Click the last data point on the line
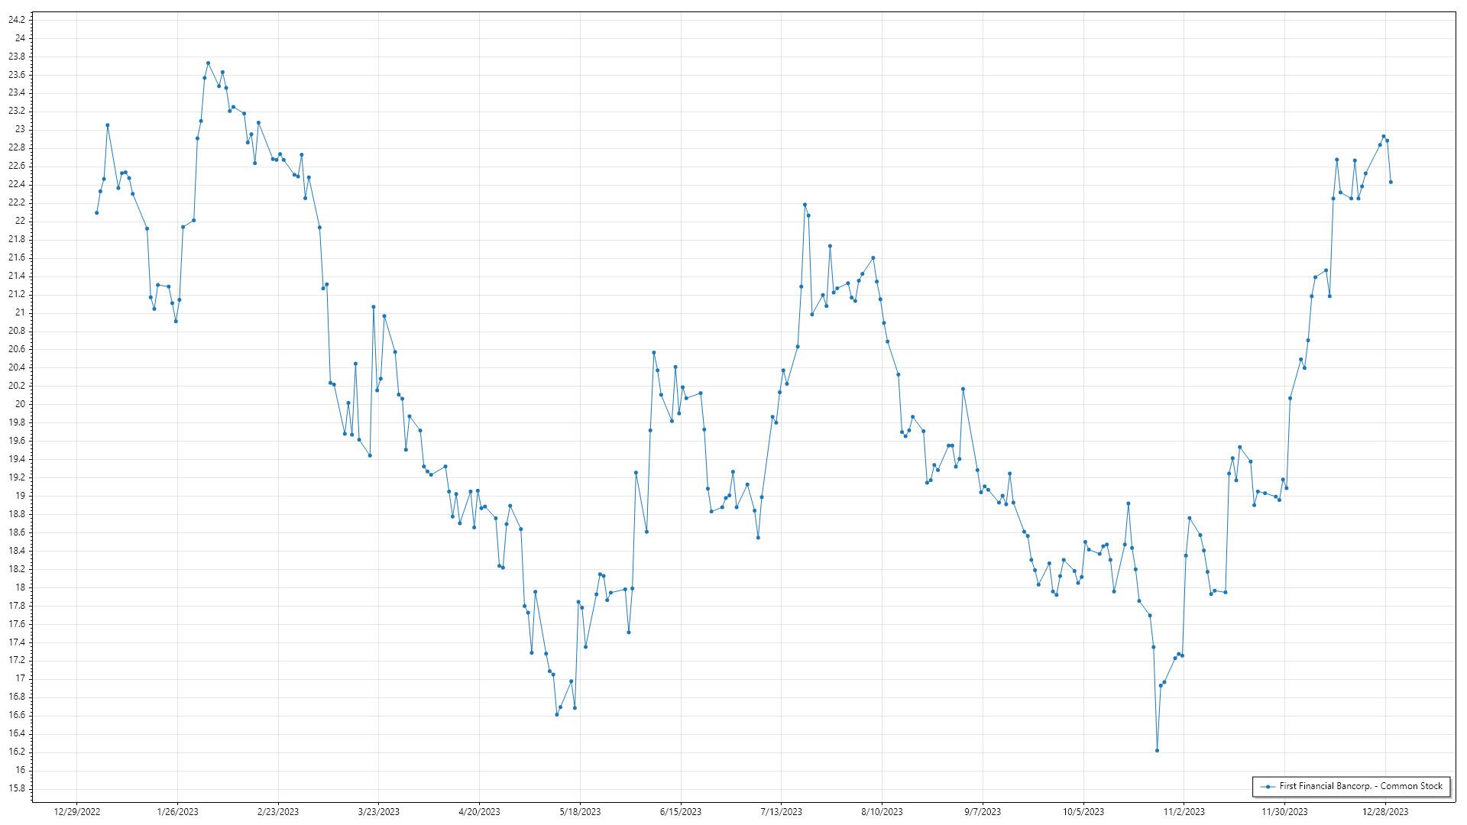 (x=1391, y=182)
